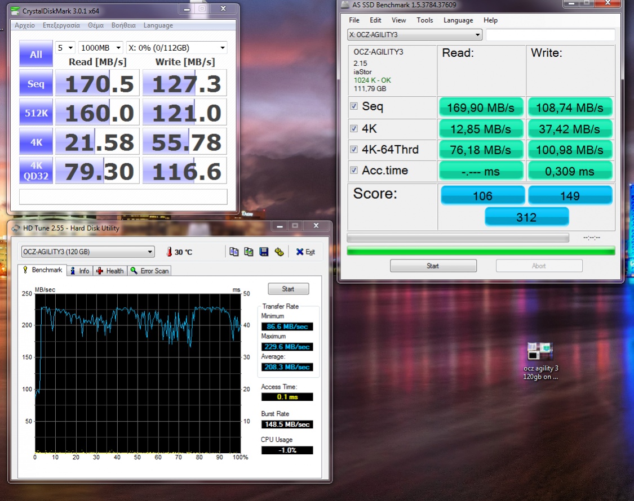634x501 pixels.
Task: Switch to the Error Scan tab in HD Tune
Action: 149,271
